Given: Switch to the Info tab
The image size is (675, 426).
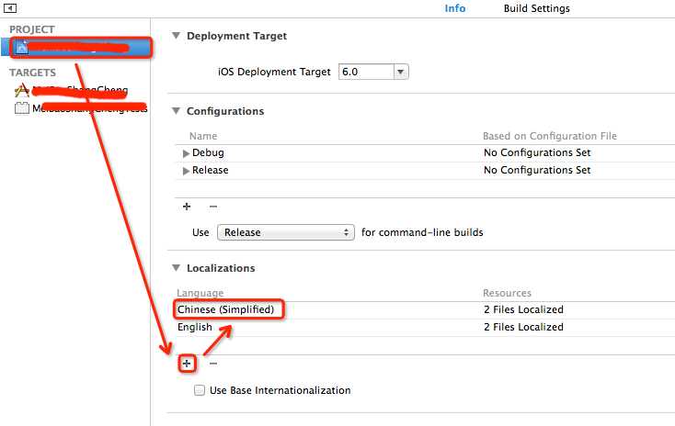Looking at the screenshot, I should pyautogui.click(x=454, y=8).
